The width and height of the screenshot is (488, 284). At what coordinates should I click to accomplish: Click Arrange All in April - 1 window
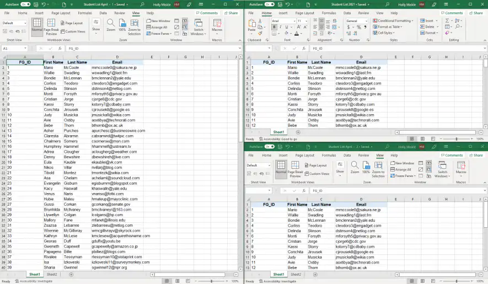click(x=157, y=27)
